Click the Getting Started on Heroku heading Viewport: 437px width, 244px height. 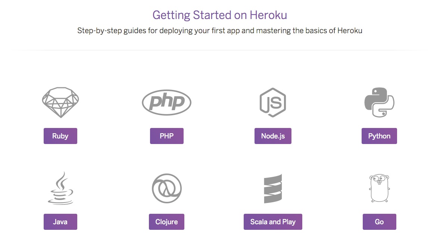219,15
